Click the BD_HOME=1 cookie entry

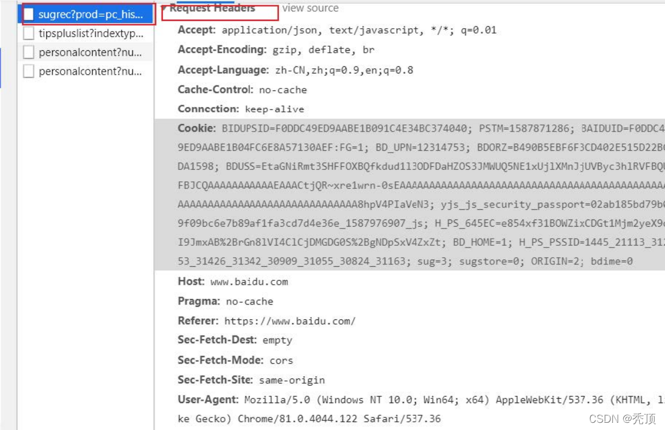(482, 242)
